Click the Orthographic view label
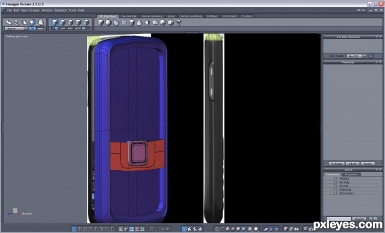 pyautogui.click(x=17, y=37)
